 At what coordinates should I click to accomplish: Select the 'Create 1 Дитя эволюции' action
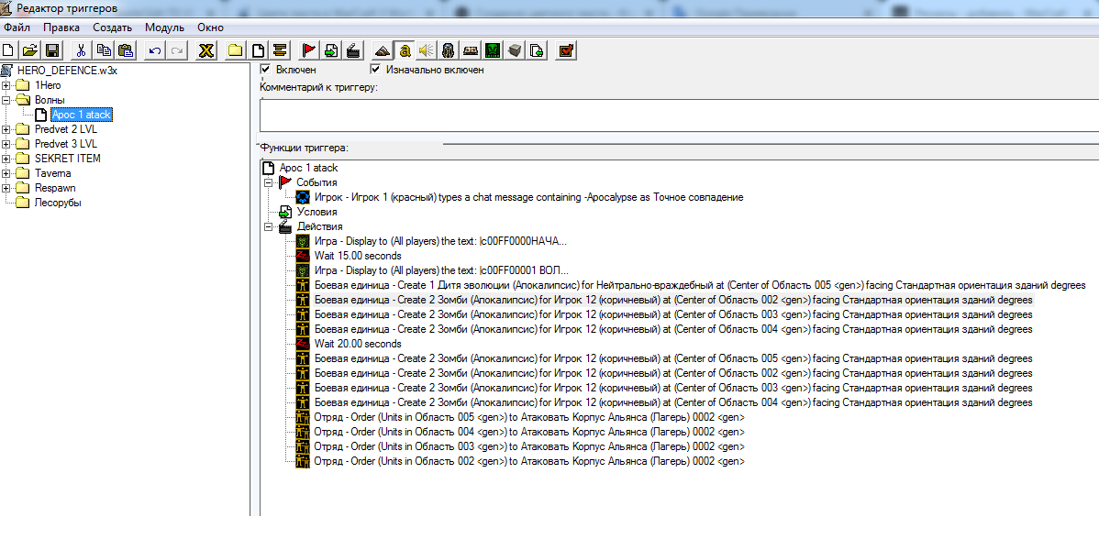(700, 286)
